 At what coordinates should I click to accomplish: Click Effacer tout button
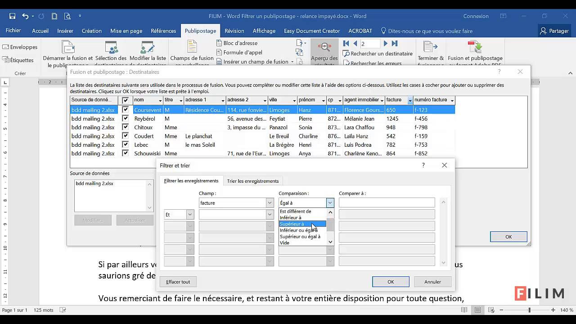pyautogui.click(x=178, y=282)
